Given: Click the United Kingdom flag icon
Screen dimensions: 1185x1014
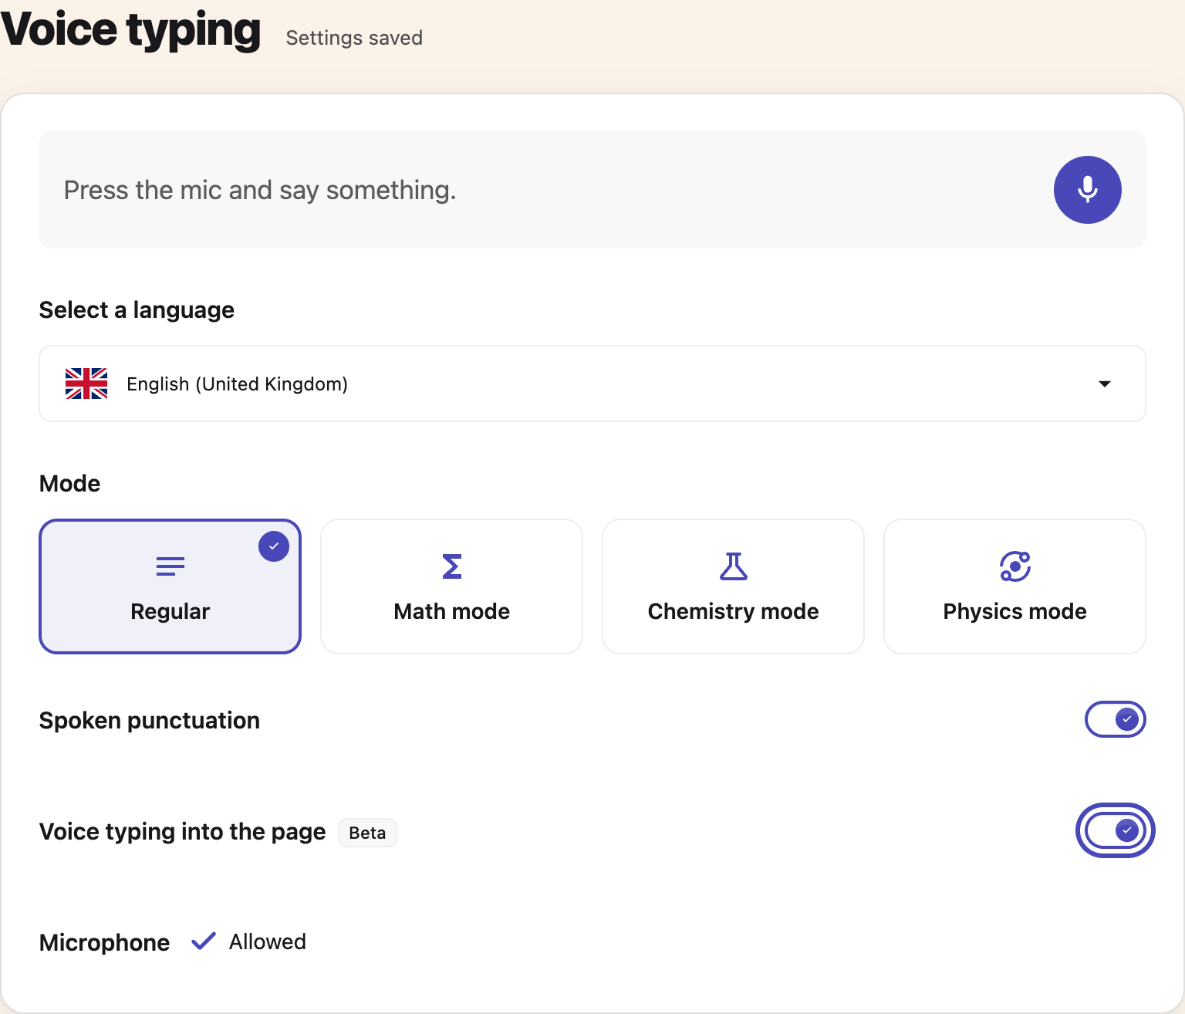Looking at the screenshot, I should click(x=86, y=384).
